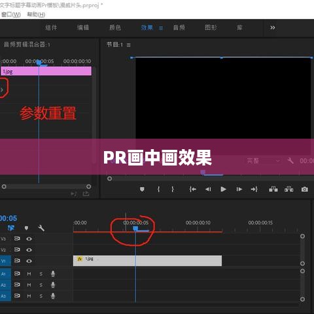Step back one frame
Viewport: 314px width, 314px height.
[208, 189]
